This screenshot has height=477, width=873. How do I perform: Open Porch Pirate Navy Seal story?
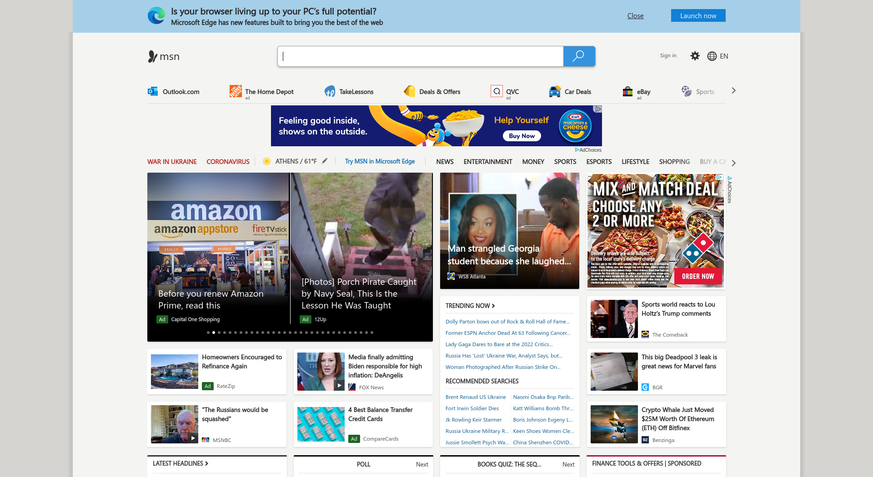[361, 248]
